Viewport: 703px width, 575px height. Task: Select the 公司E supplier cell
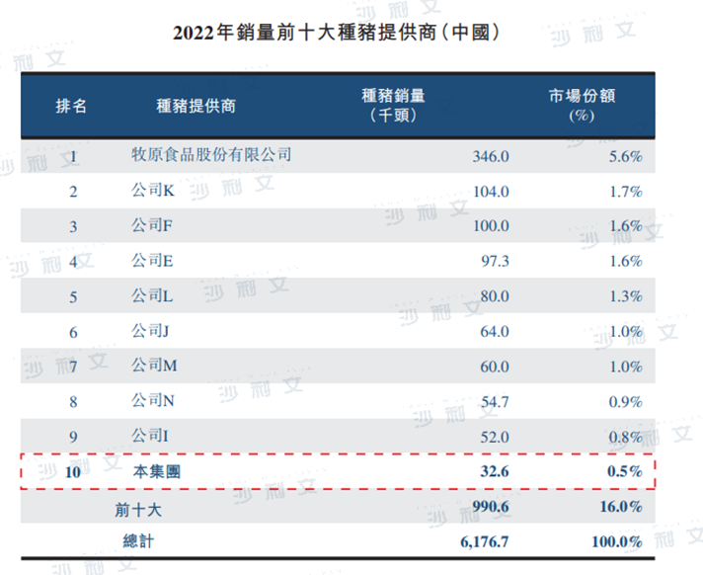pyautogui.click(x=152, y=260)
